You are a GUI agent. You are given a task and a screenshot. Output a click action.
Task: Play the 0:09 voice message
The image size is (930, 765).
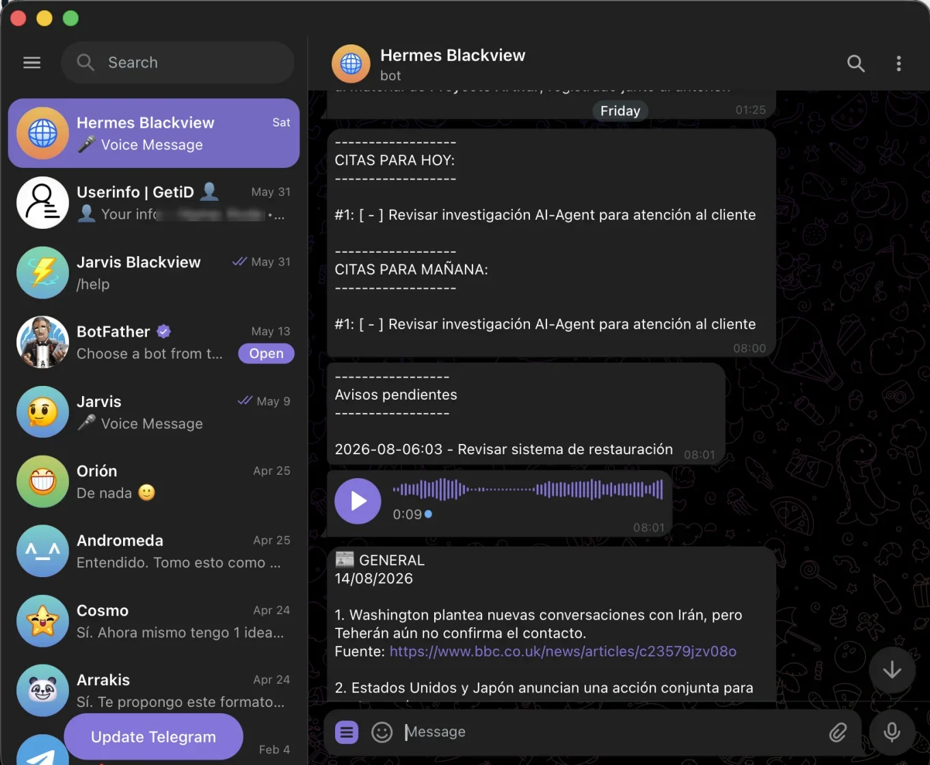click(x=358, y=501)
